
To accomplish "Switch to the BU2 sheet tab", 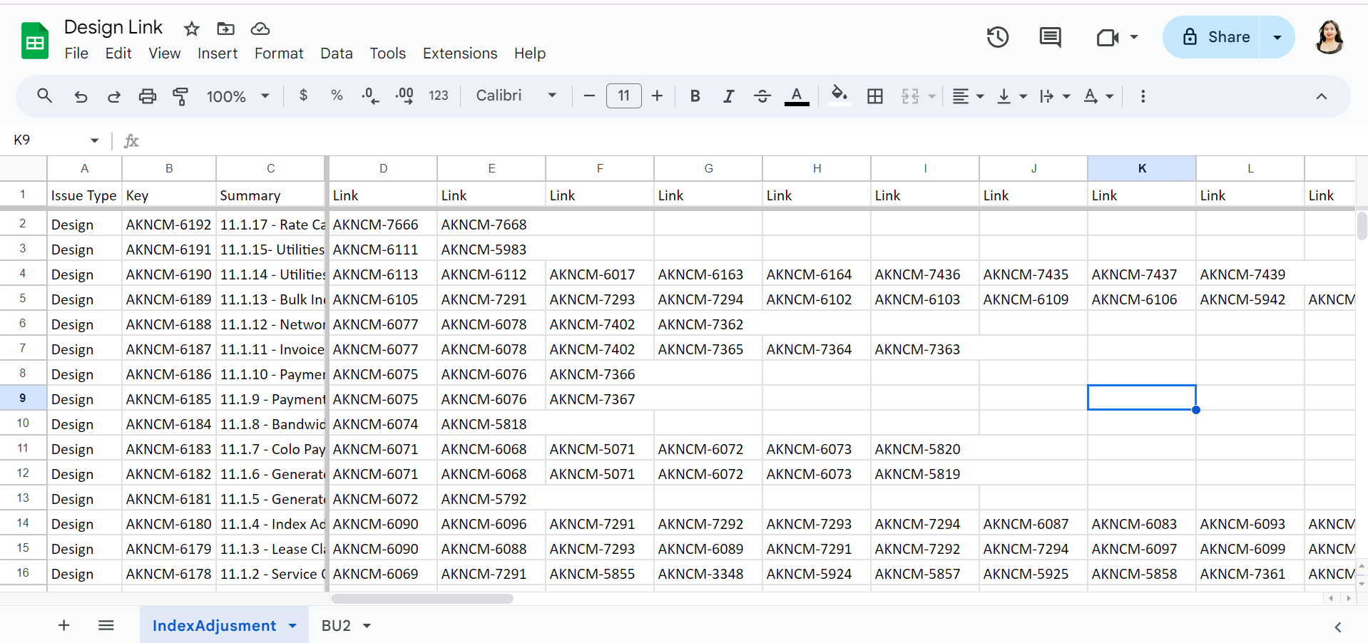I will [336, 626].
